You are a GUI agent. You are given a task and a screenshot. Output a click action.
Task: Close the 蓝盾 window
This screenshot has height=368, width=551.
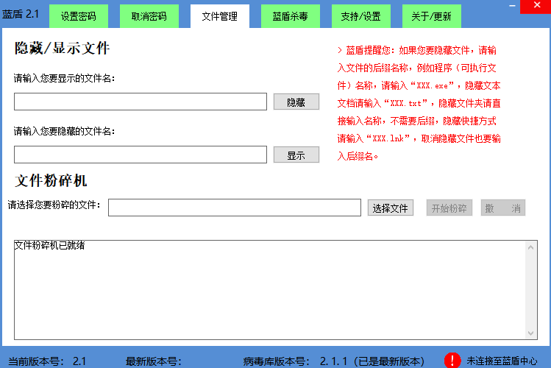[x=536, y=6]
